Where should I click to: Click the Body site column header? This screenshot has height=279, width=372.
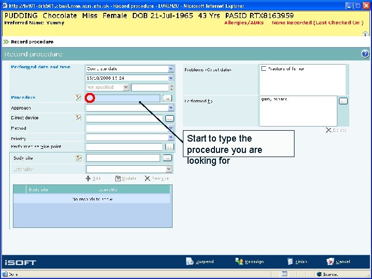click(x=39, y=190)
